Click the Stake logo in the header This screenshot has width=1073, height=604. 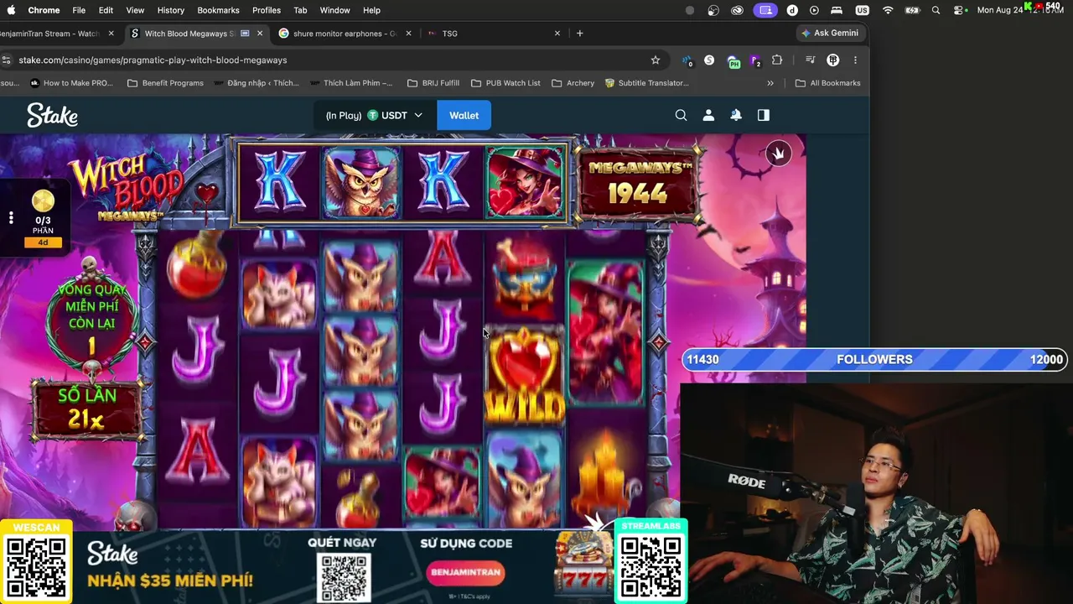click(52, 115)
